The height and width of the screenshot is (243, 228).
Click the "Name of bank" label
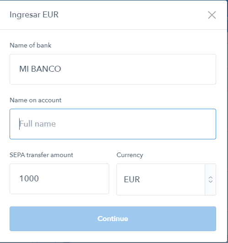pos(30,45)
